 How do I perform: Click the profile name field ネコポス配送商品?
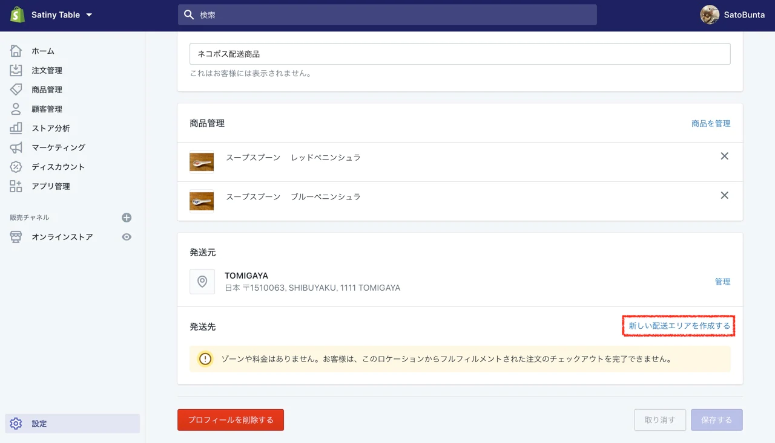(460, 54)
